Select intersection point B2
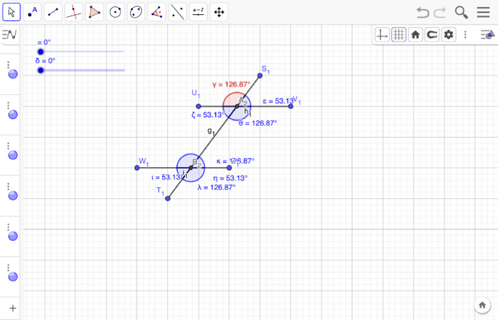 pyautogui.click(x=191, y=168)
